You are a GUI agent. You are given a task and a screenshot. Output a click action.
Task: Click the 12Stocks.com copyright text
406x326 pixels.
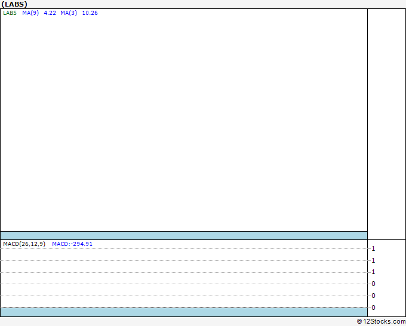pos(381,321)
